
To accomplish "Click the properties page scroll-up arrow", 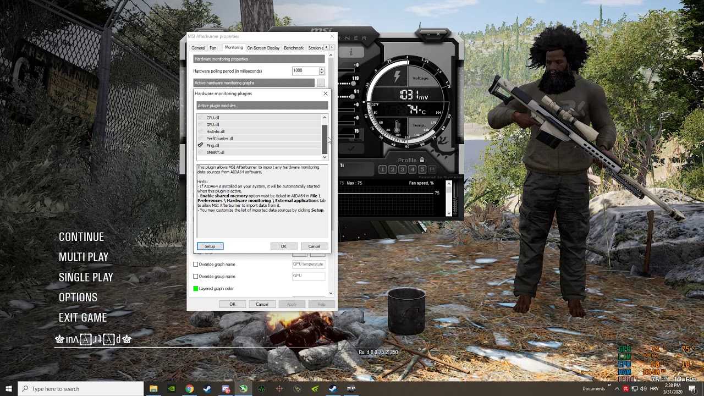I will tap(331, 56).
